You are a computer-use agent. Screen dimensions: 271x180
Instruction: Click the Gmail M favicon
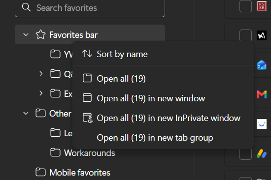click(262, 94)
